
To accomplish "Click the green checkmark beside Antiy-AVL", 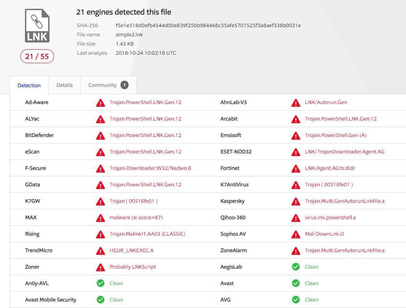I will [x=101, y=283].
